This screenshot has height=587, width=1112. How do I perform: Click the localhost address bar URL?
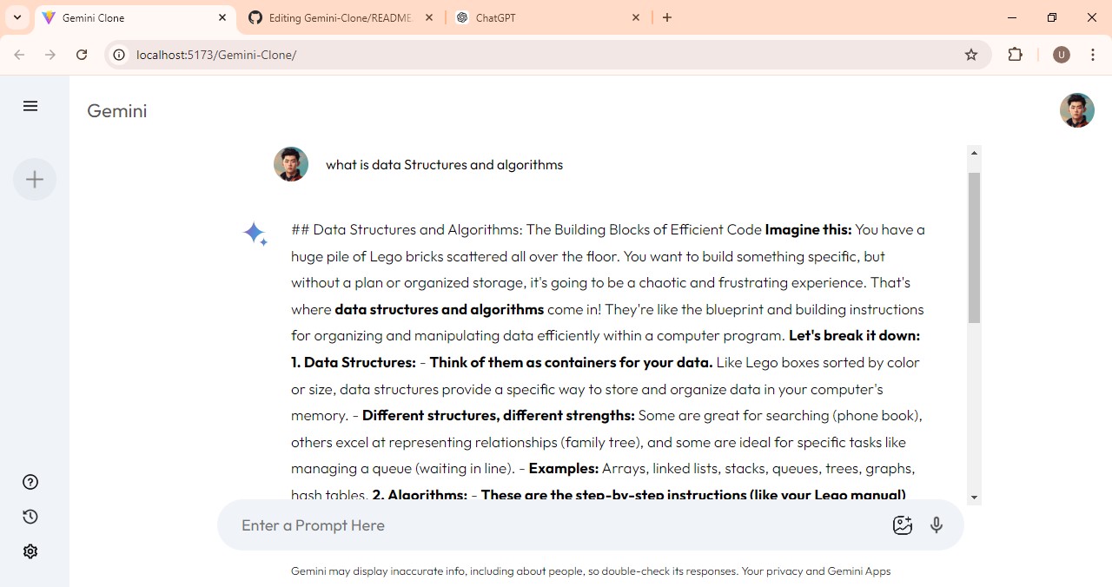click(x=216, y=55)
